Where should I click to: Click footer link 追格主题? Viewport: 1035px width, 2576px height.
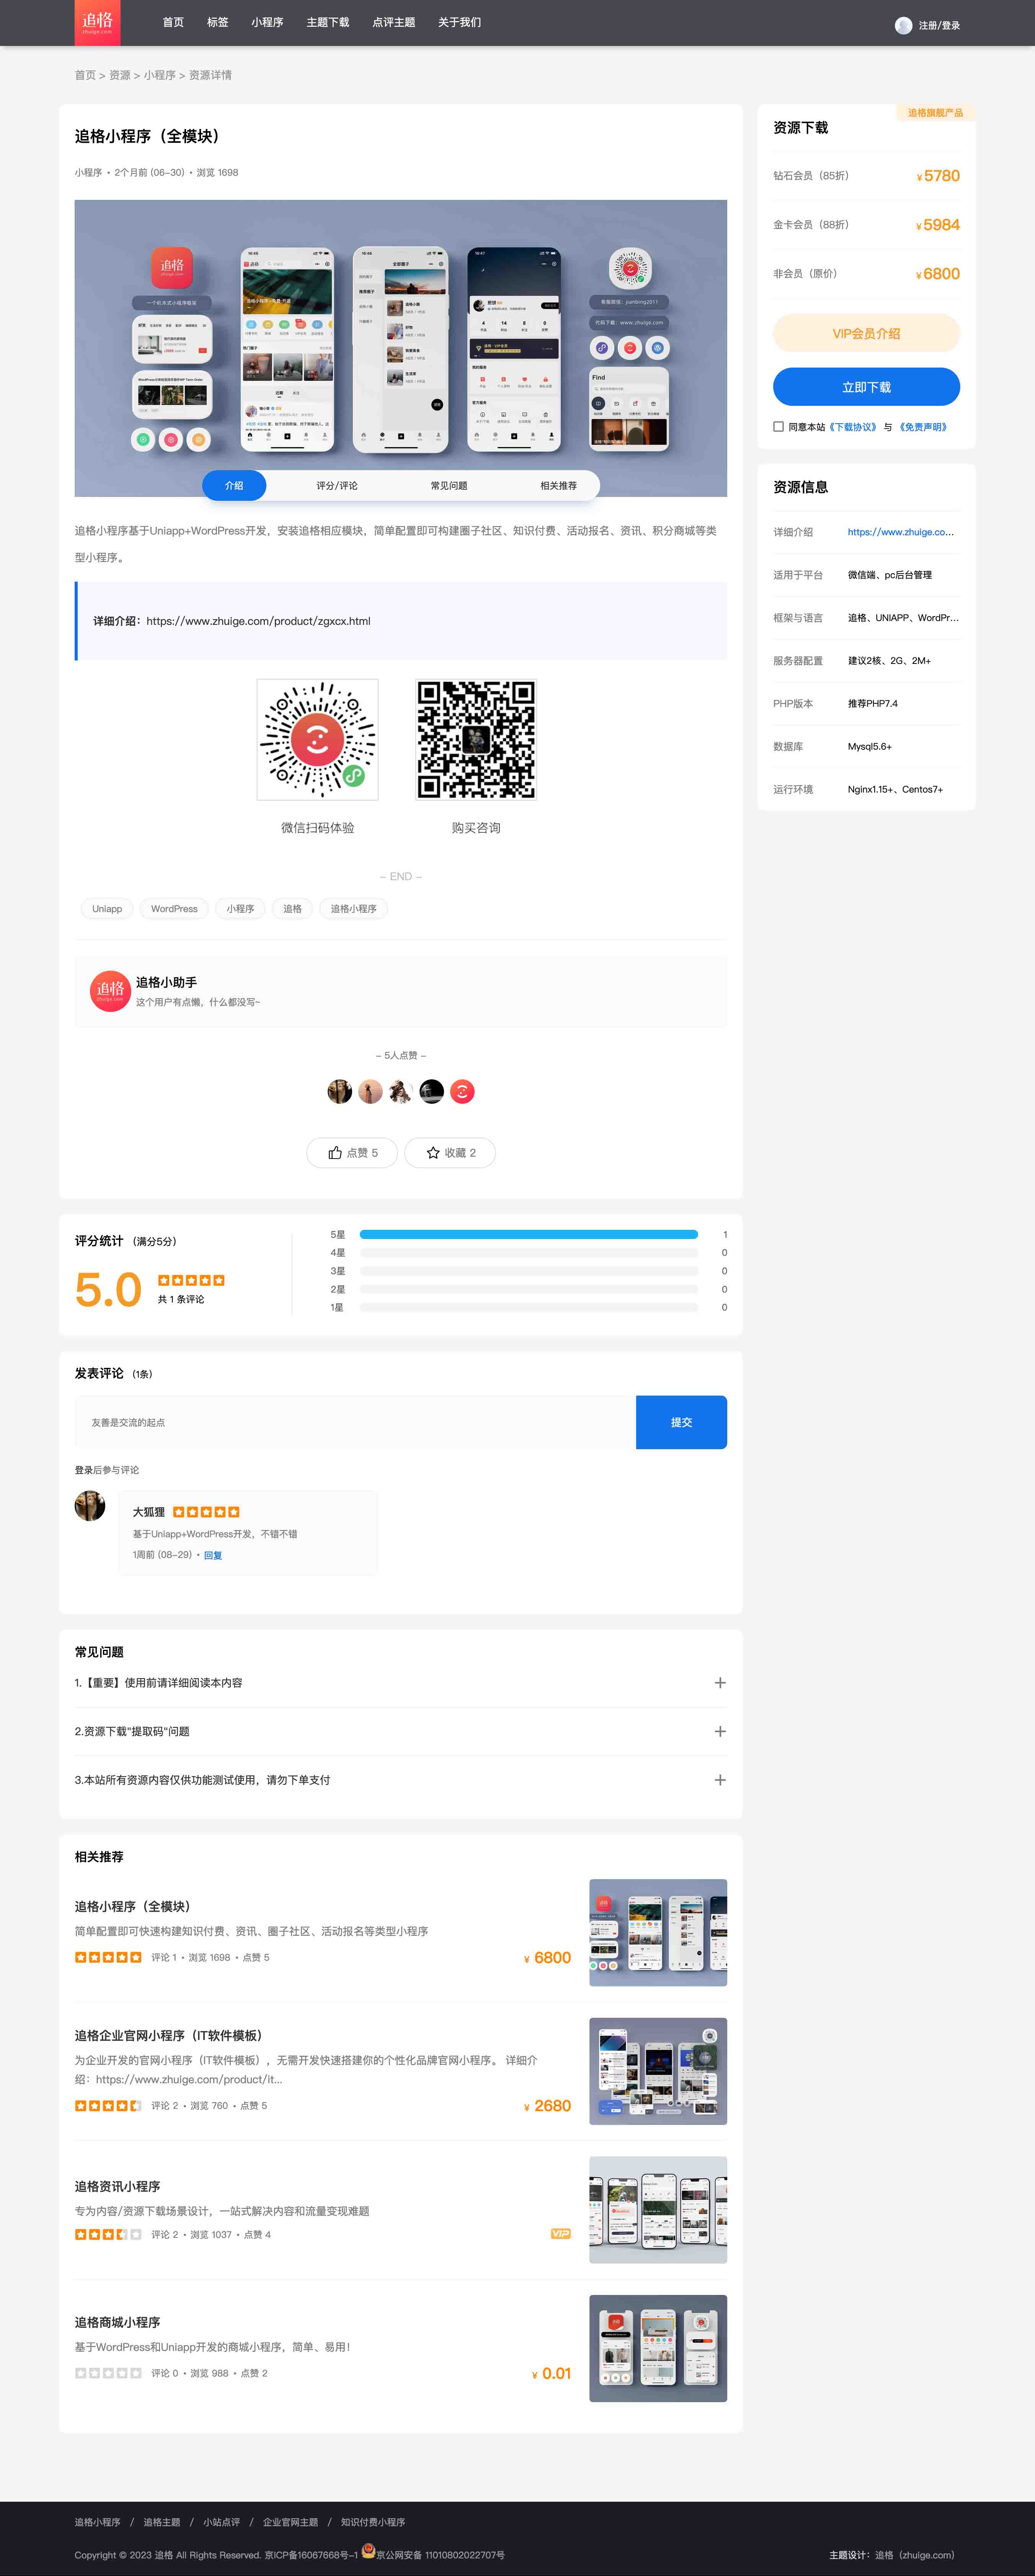click(x=162, y=2522)
